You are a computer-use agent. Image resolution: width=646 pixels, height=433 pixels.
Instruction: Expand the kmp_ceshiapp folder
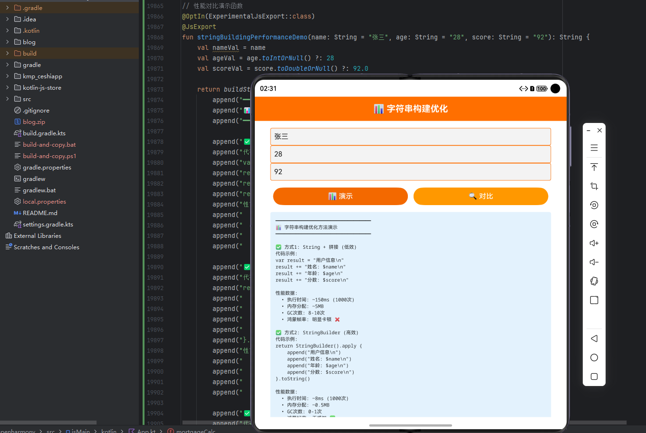click(7, 76)
